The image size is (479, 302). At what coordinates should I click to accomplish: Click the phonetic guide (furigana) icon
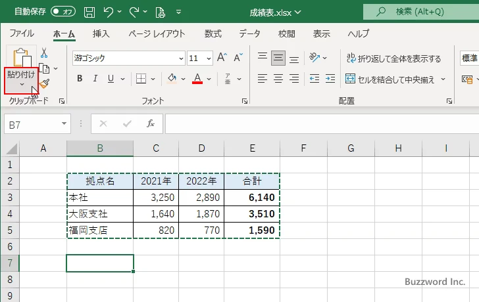coord(228,79)
